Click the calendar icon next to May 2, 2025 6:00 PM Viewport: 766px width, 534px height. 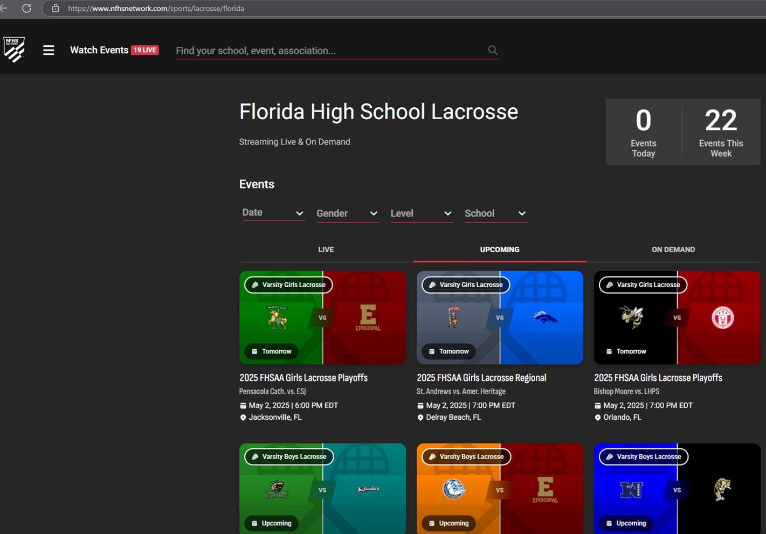pyautogui.click(x=243, y=406)
